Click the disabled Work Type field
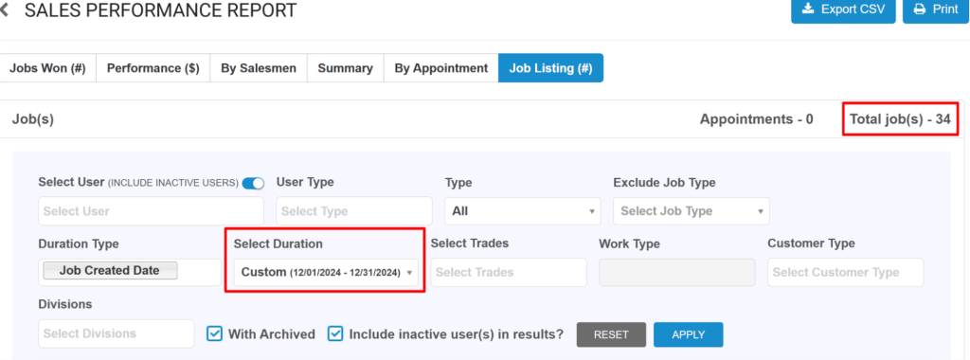 pyautogui.click(x=676, y=272)
